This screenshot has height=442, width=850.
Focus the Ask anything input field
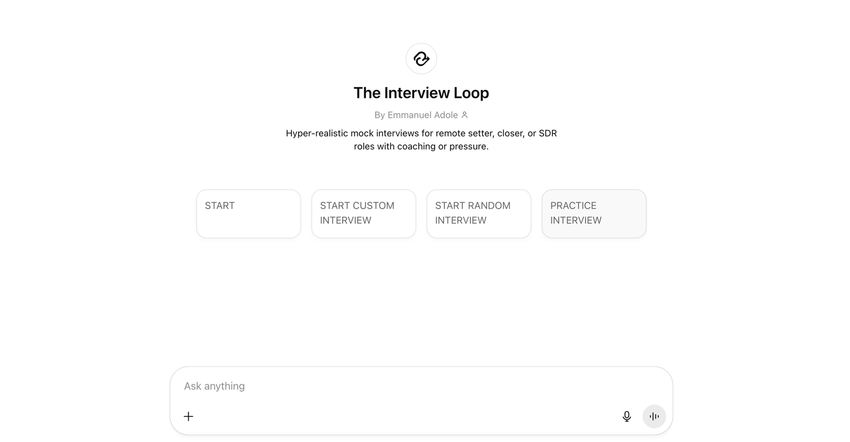[x=421, y=386]
